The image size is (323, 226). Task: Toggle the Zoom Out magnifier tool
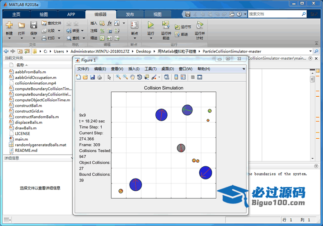tap(125, 77)
